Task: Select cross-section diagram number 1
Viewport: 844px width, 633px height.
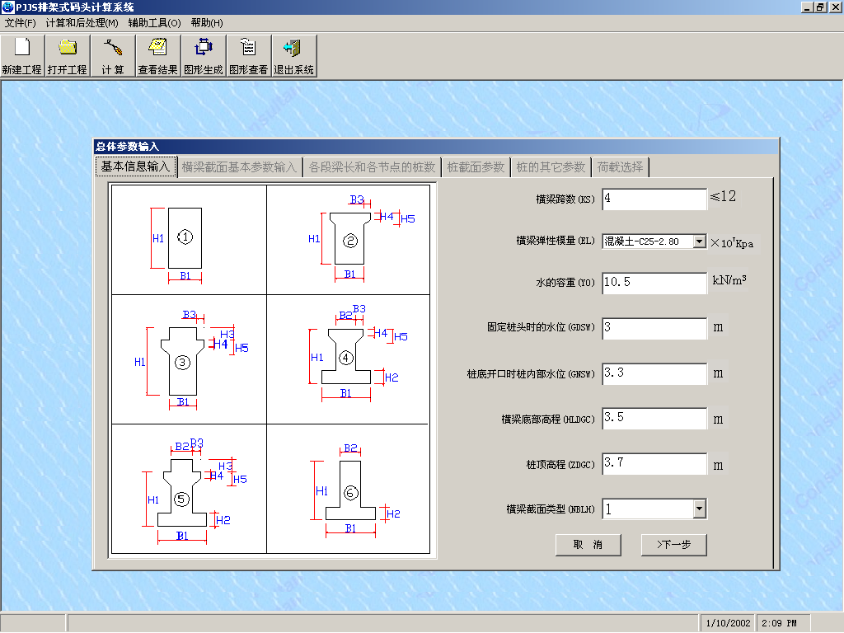Action: (x=185, y=238)
